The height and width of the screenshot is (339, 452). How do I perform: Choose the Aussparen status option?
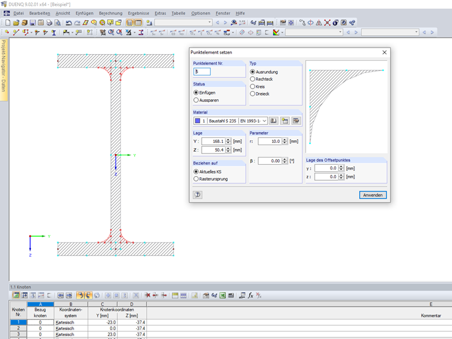click(x=196, y=101)
